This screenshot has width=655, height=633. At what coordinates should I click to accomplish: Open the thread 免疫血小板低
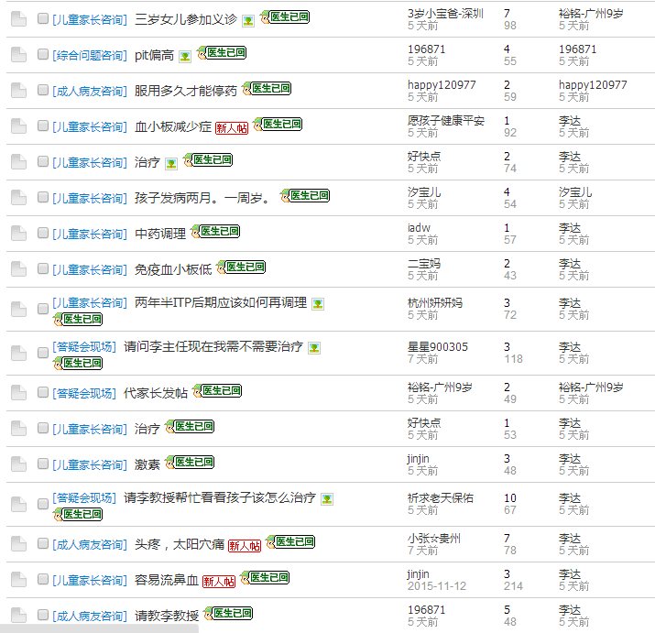tap(173, 269)
